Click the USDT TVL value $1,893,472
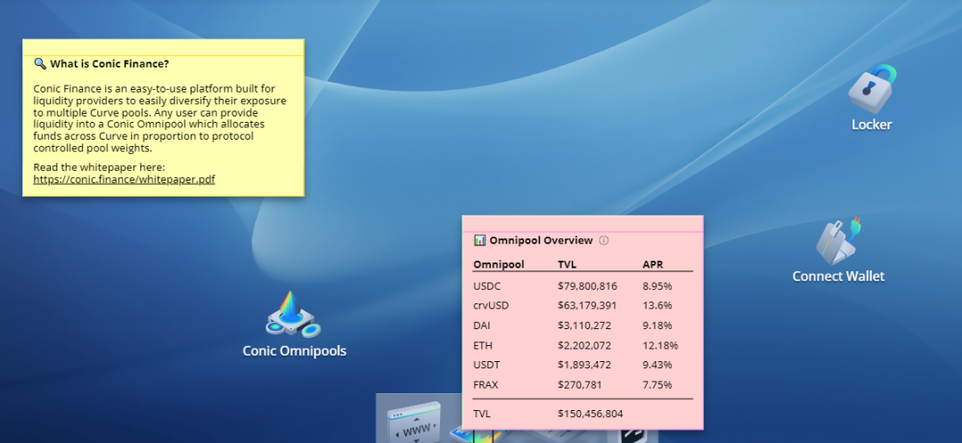The image size is (962, 443). click(584, 366)
